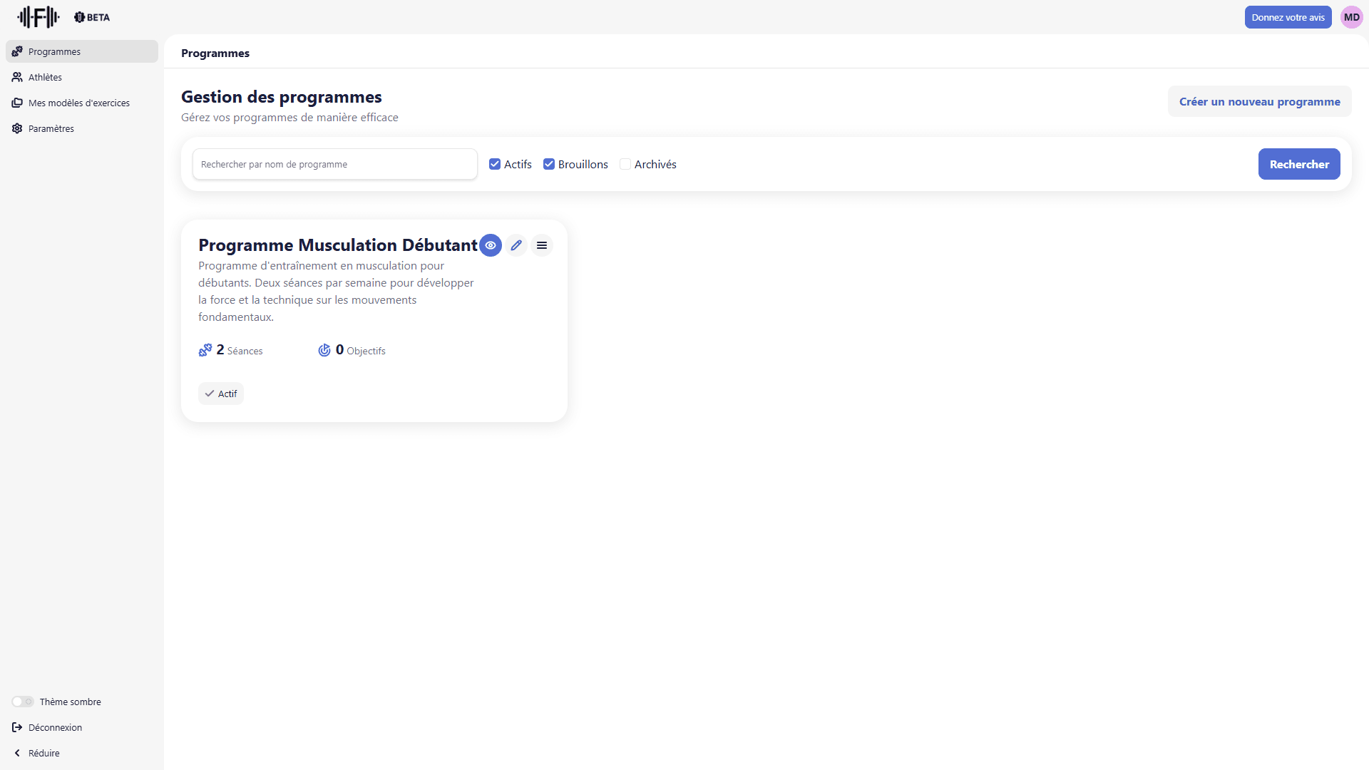Screen dimensions: 1369x770
Task: Click the BETA badge icon
Action: tap(79, 17)
